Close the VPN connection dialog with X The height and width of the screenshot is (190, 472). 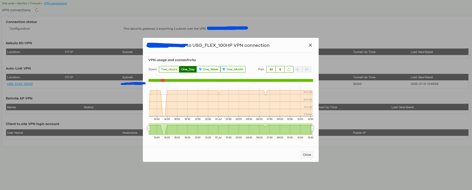coord(310,45)
